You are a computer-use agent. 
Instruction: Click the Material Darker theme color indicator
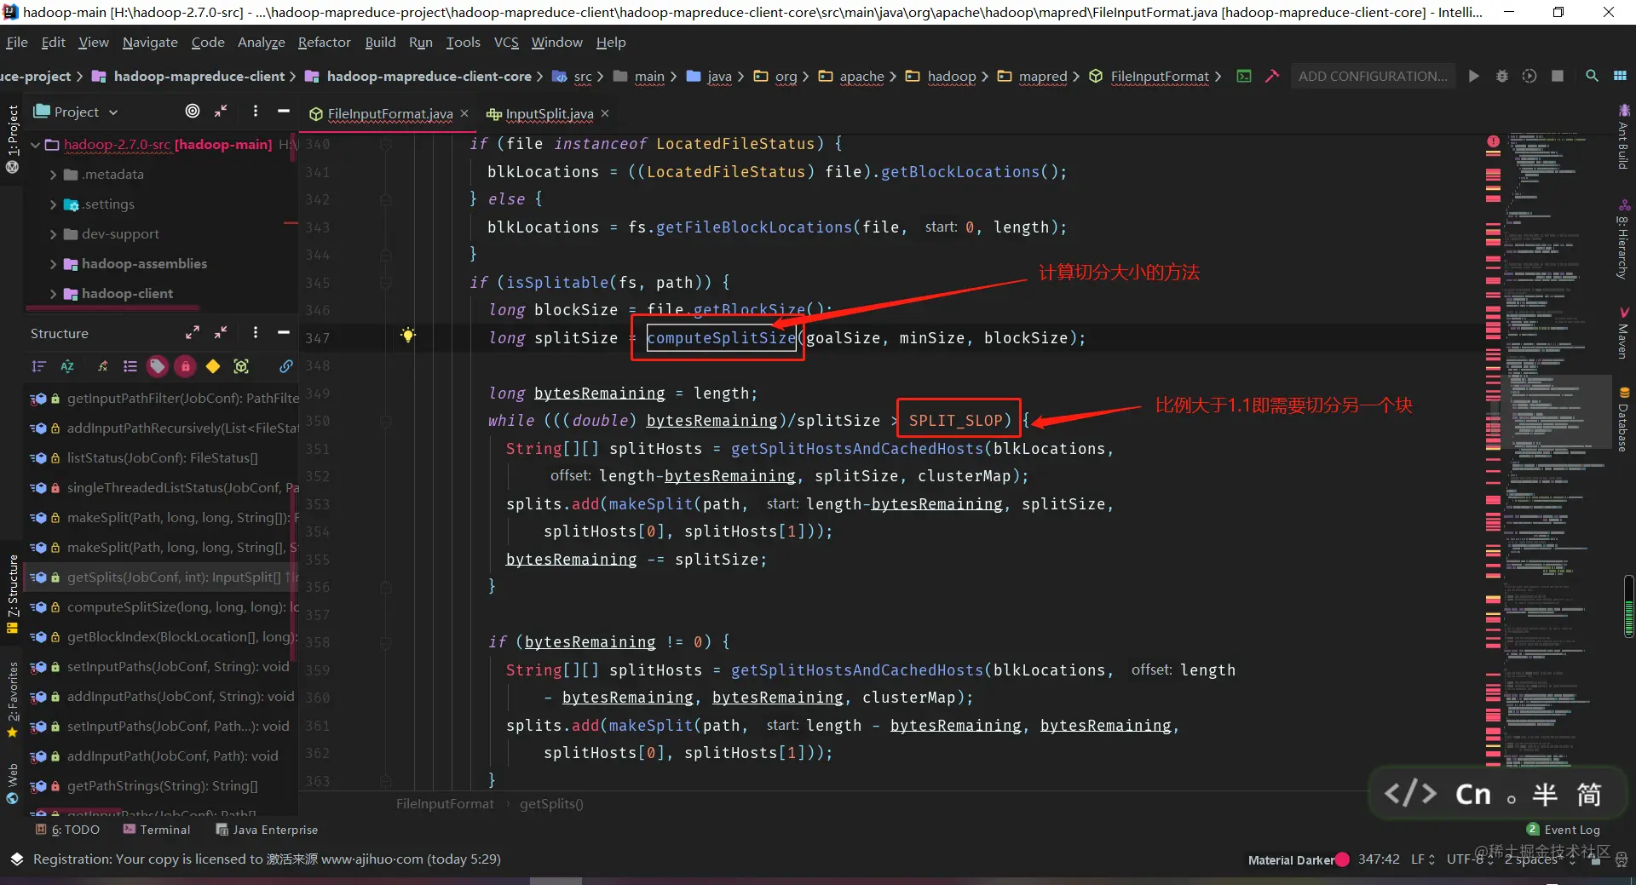(x=1343, y=859)
